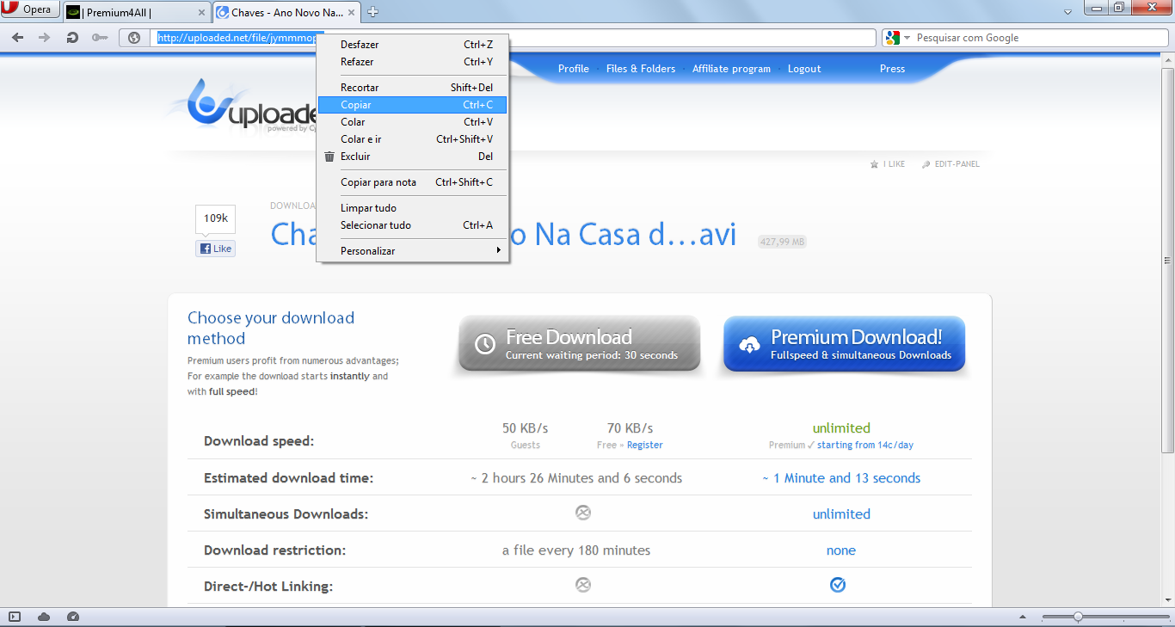Choose Limpar tudo in the context menu
Screen dimensions: 1175x627
click(413, 208)
